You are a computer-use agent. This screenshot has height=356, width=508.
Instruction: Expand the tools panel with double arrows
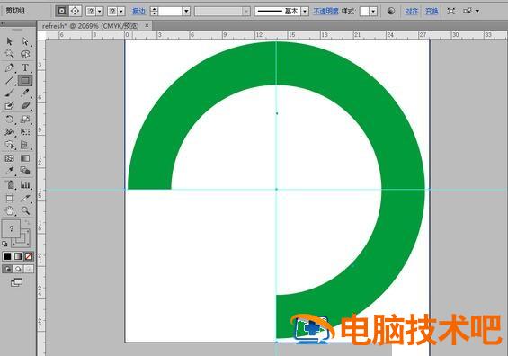tap(4, 23)
